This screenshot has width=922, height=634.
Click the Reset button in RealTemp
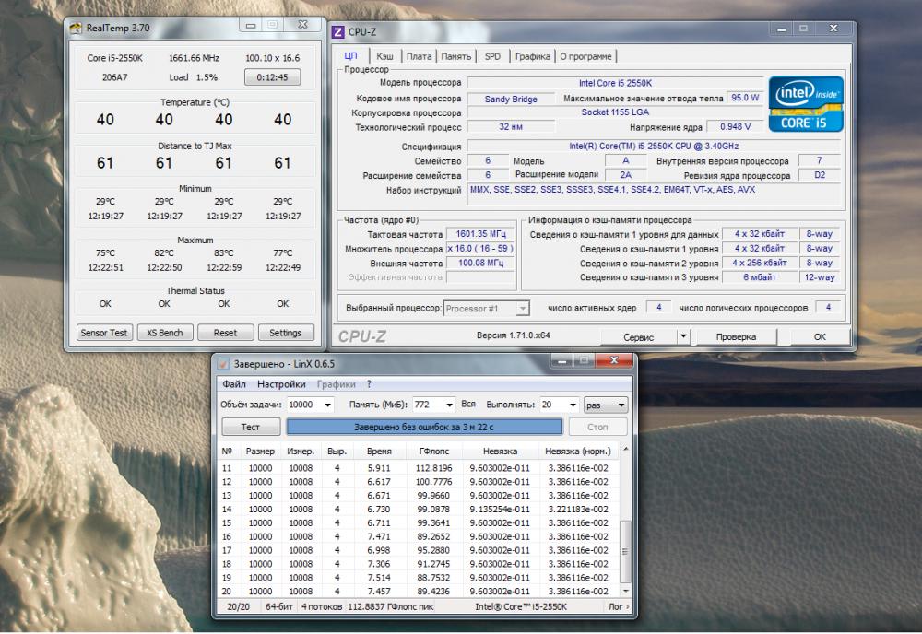[x=225, y=333]
